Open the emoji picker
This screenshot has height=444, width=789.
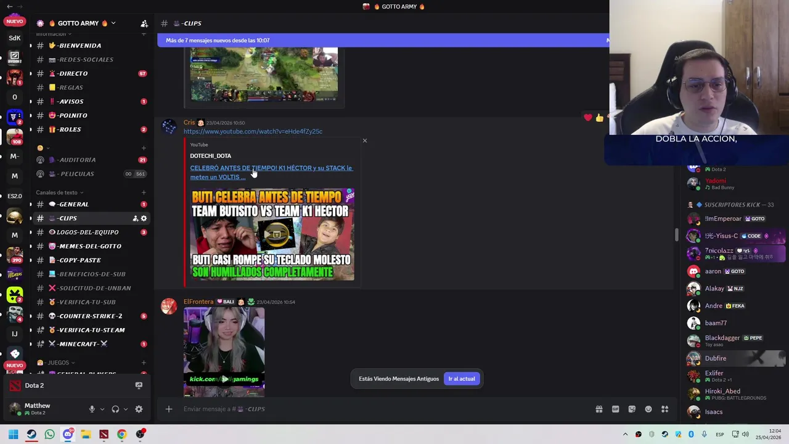tap(648, 409)
